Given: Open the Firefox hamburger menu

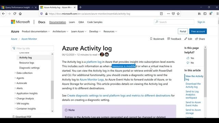Looking at the screenshot, I should 218,14.
